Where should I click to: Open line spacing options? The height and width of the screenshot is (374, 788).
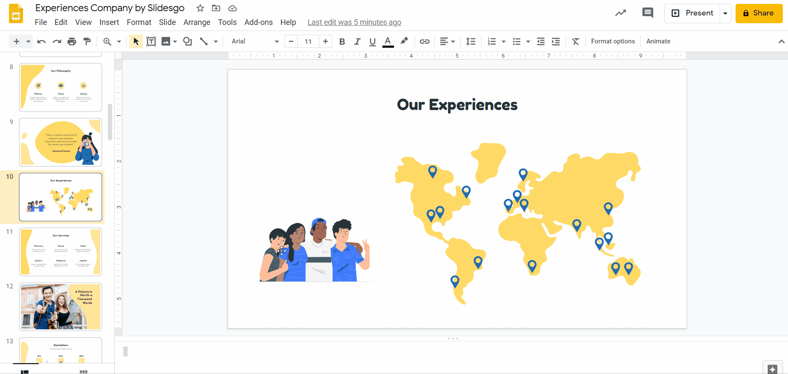click(470, 41)
